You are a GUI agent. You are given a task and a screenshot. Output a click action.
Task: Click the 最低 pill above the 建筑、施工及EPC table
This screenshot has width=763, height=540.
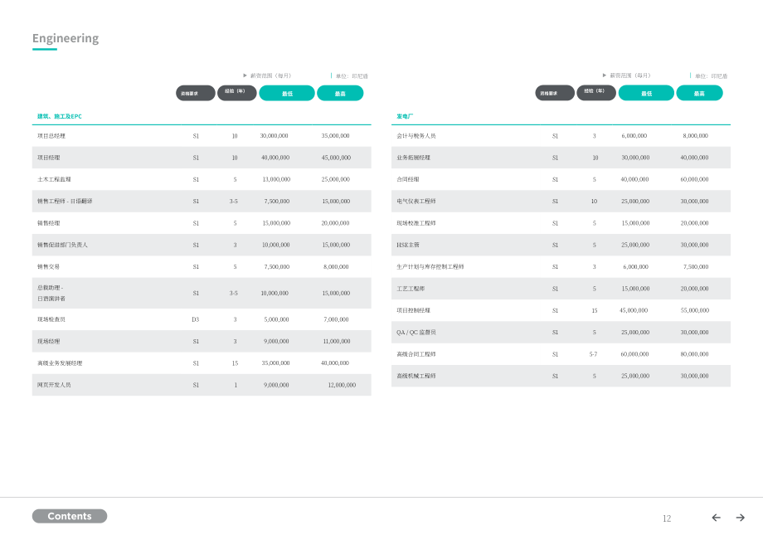[287, 93]
